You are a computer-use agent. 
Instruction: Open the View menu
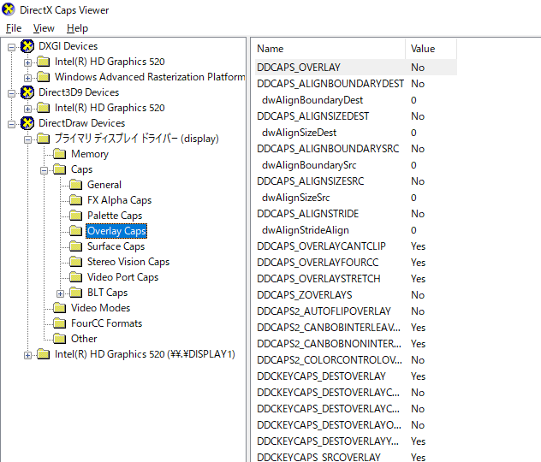44,28
